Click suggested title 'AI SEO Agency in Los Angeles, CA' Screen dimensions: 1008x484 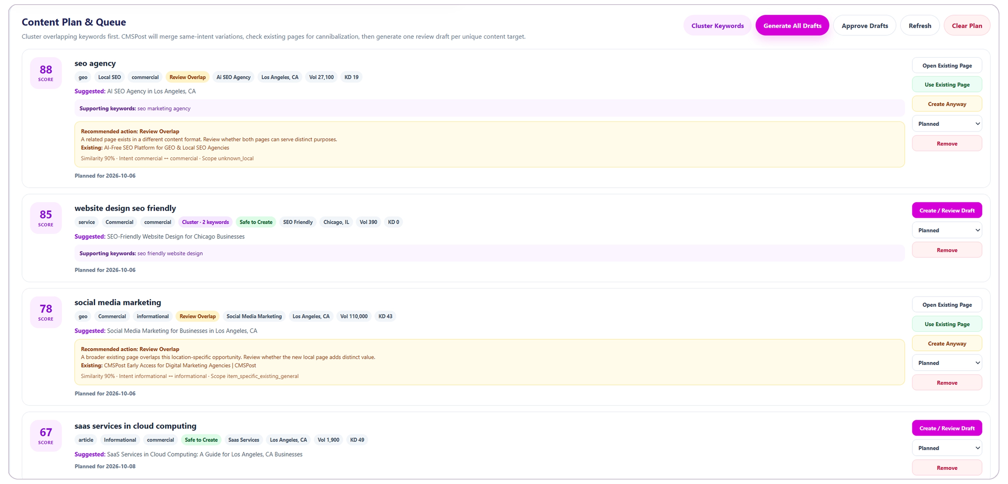click(152, 91)
